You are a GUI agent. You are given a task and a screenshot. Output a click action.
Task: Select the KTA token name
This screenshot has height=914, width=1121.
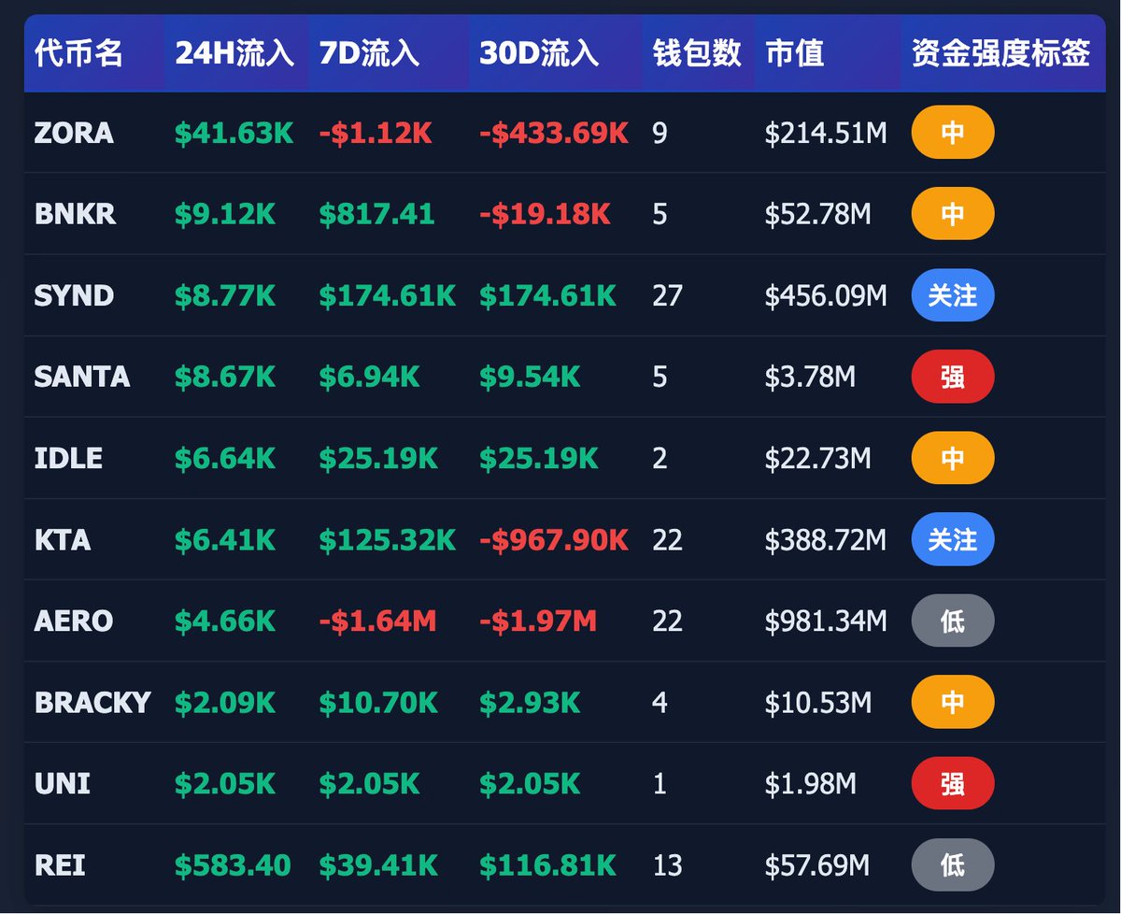[x=63, y=539]
